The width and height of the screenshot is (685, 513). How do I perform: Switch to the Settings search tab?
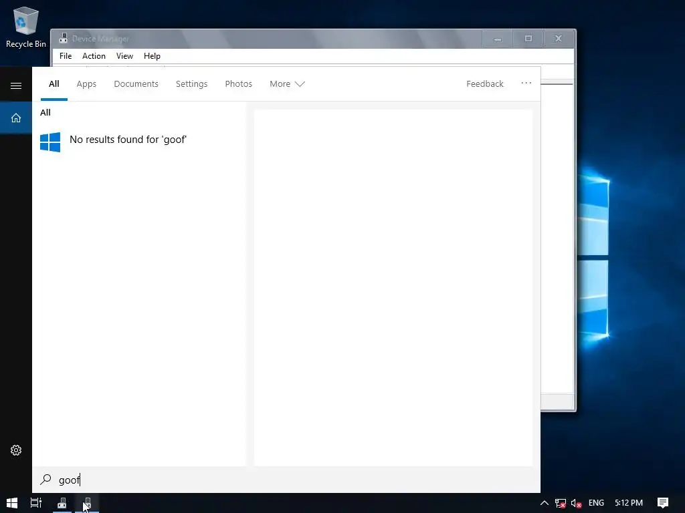click(192, 83)
